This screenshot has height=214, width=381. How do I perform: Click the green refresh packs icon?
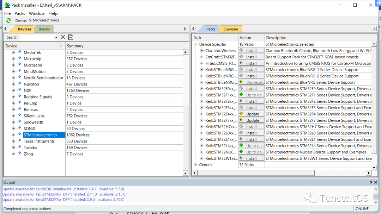[8, 21]
